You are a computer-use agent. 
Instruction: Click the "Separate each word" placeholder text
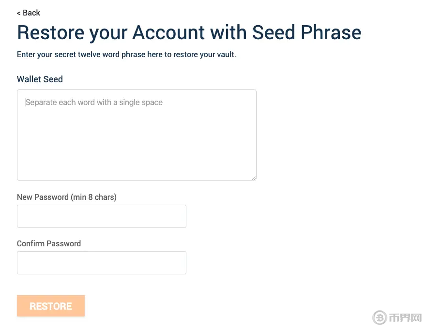click(94, 103)
